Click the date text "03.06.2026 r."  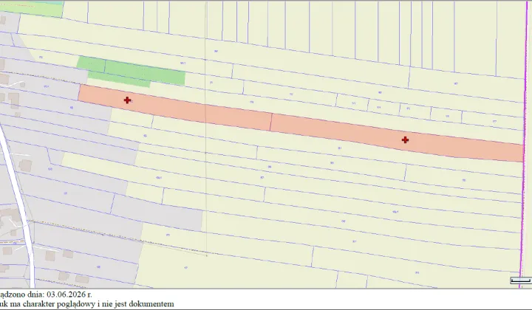pos(69,294)
